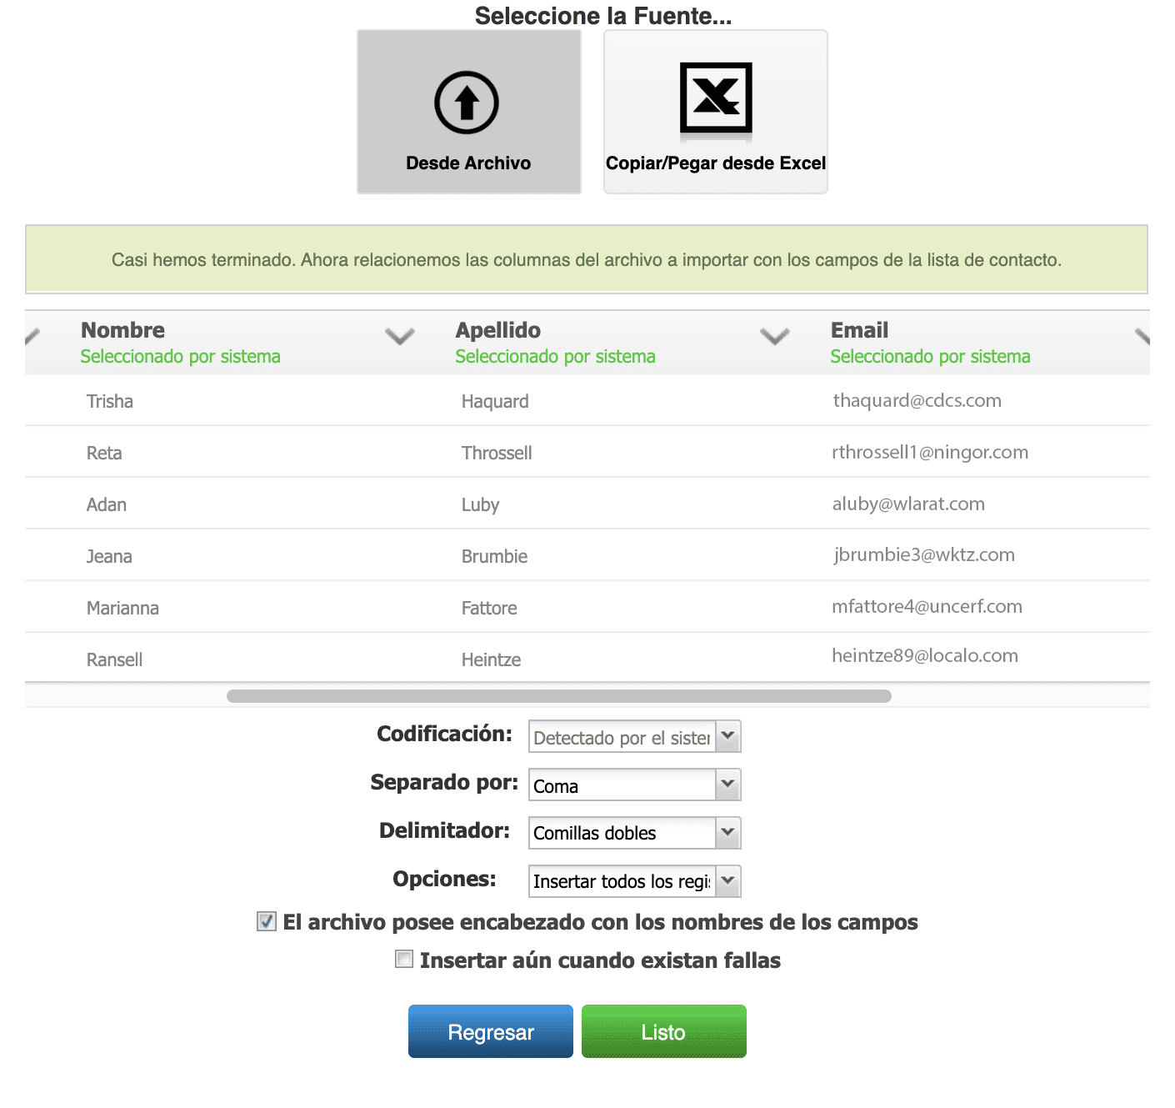Select the Adan name cell
The height and width of the screenshot is (1108, 1175).
click(x=107, y=504)
